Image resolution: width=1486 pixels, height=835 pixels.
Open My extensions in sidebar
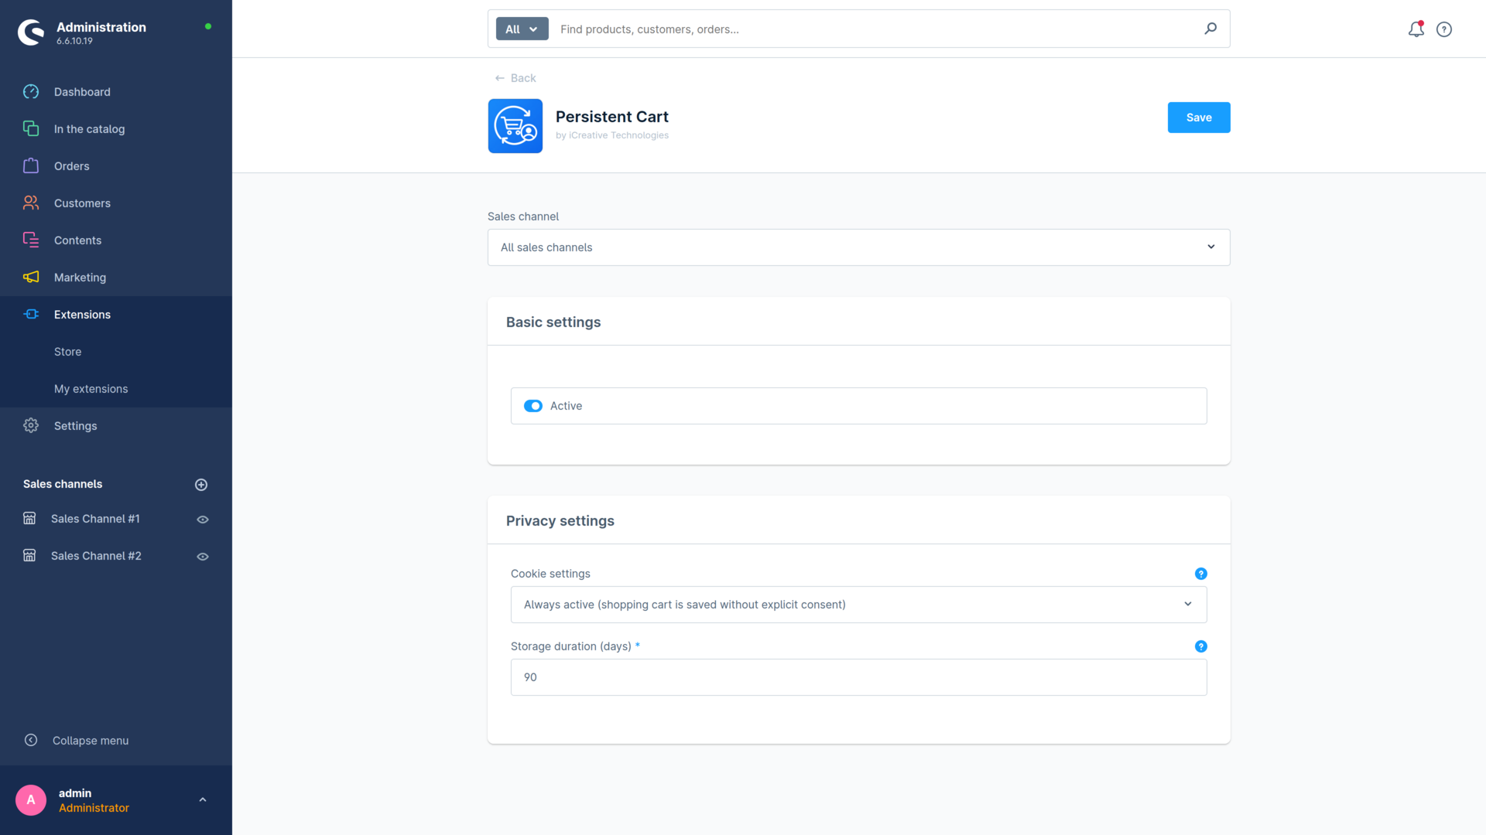point(91,389)
